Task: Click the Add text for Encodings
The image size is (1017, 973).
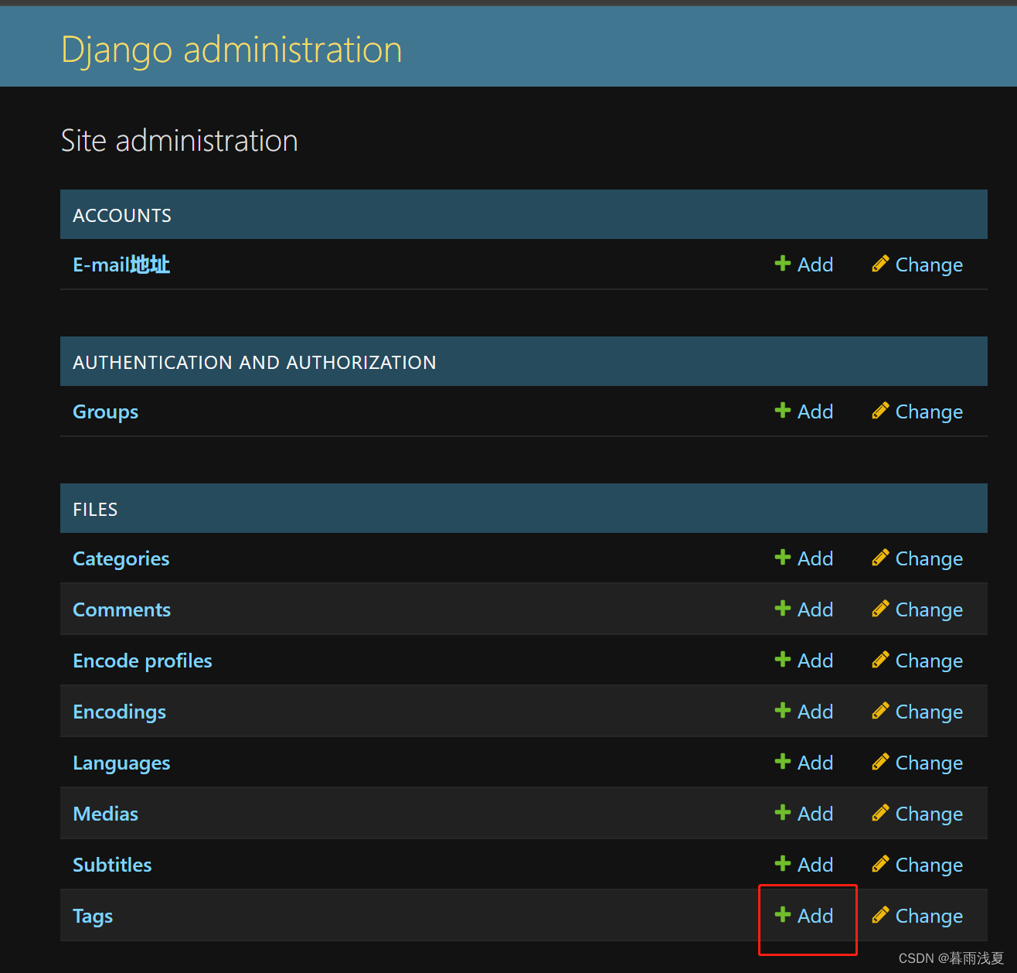Action: [x=815, y=712]
